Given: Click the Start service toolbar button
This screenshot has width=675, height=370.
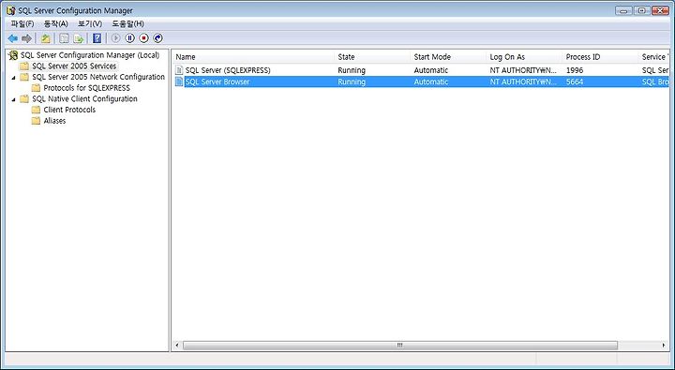Looking at the screenshot, I should 116,38.
